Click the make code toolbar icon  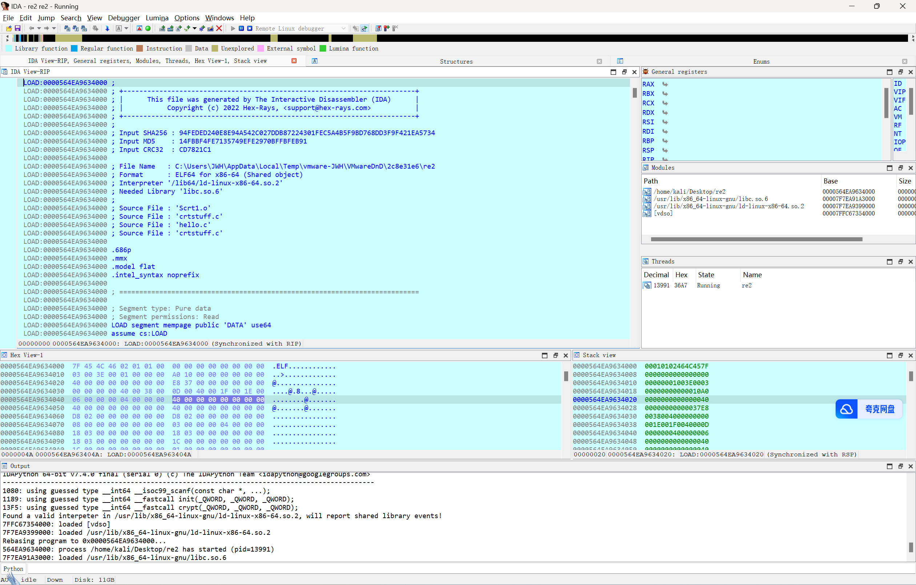(x=162, y=29)
